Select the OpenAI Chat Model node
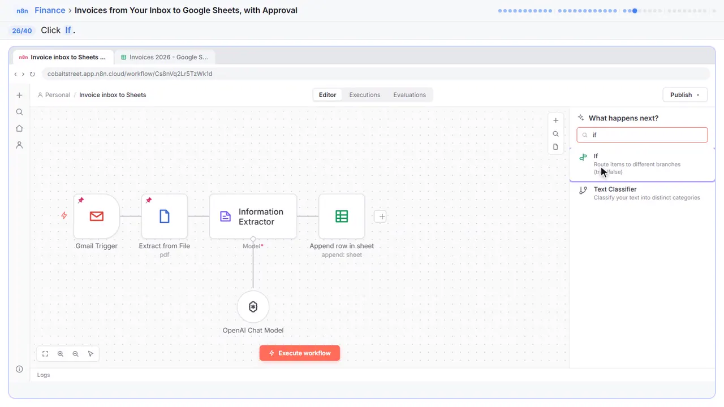The width and height of the screenshot is (724, 407). click(x=253, y=307)
